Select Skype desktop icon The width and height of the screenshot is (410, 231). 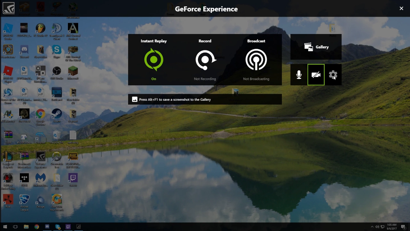point(57,51)
